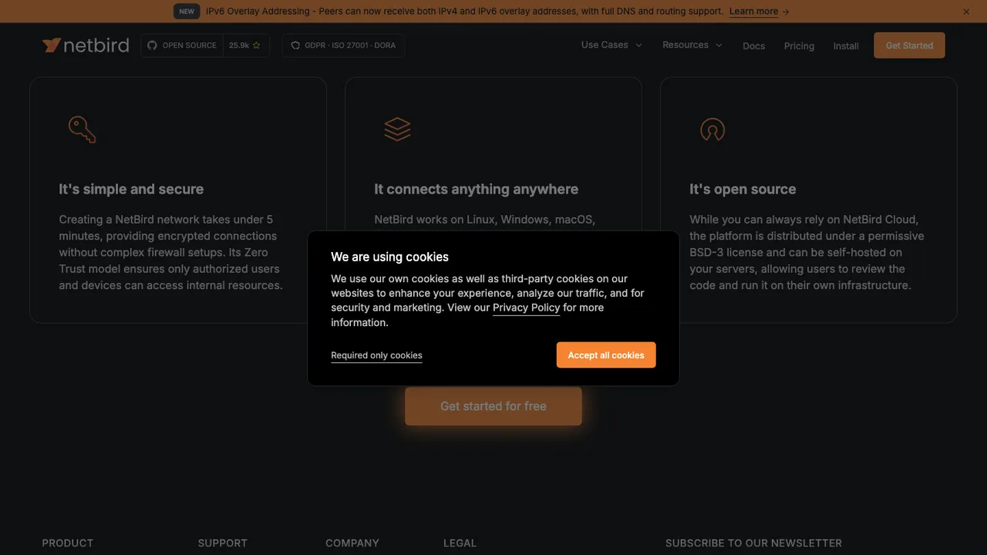The width and height of the screenshot is (987, 555).
Task: Click the Get Started header button
Action: point(909,45)
